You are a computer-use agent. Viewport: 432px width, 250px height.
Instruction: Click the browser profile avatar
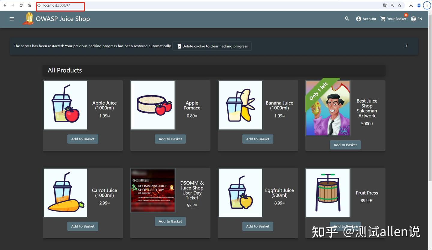(419, 5)
